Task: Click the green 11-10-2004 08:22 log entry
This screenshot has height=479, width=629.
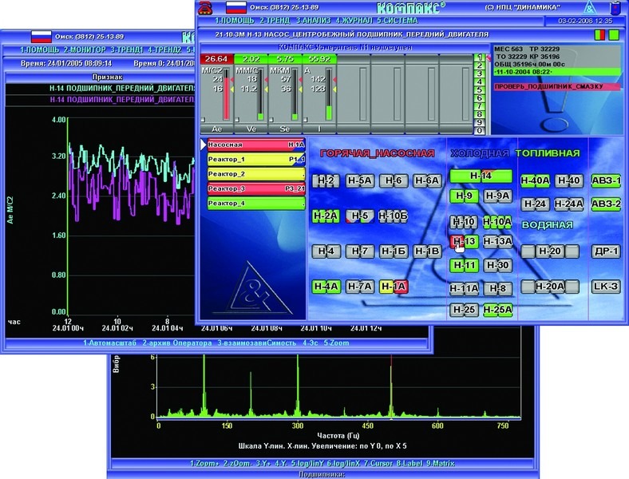Action: [x=557, y=72]
